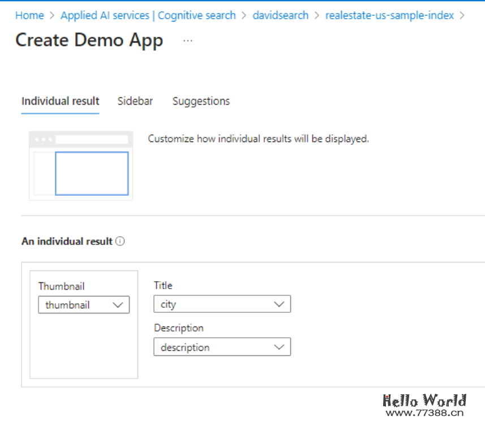Screen dimensions: 485x430
Task: Open Applied AI services Cognitive search breadcrumb
Action: [148, 16]
